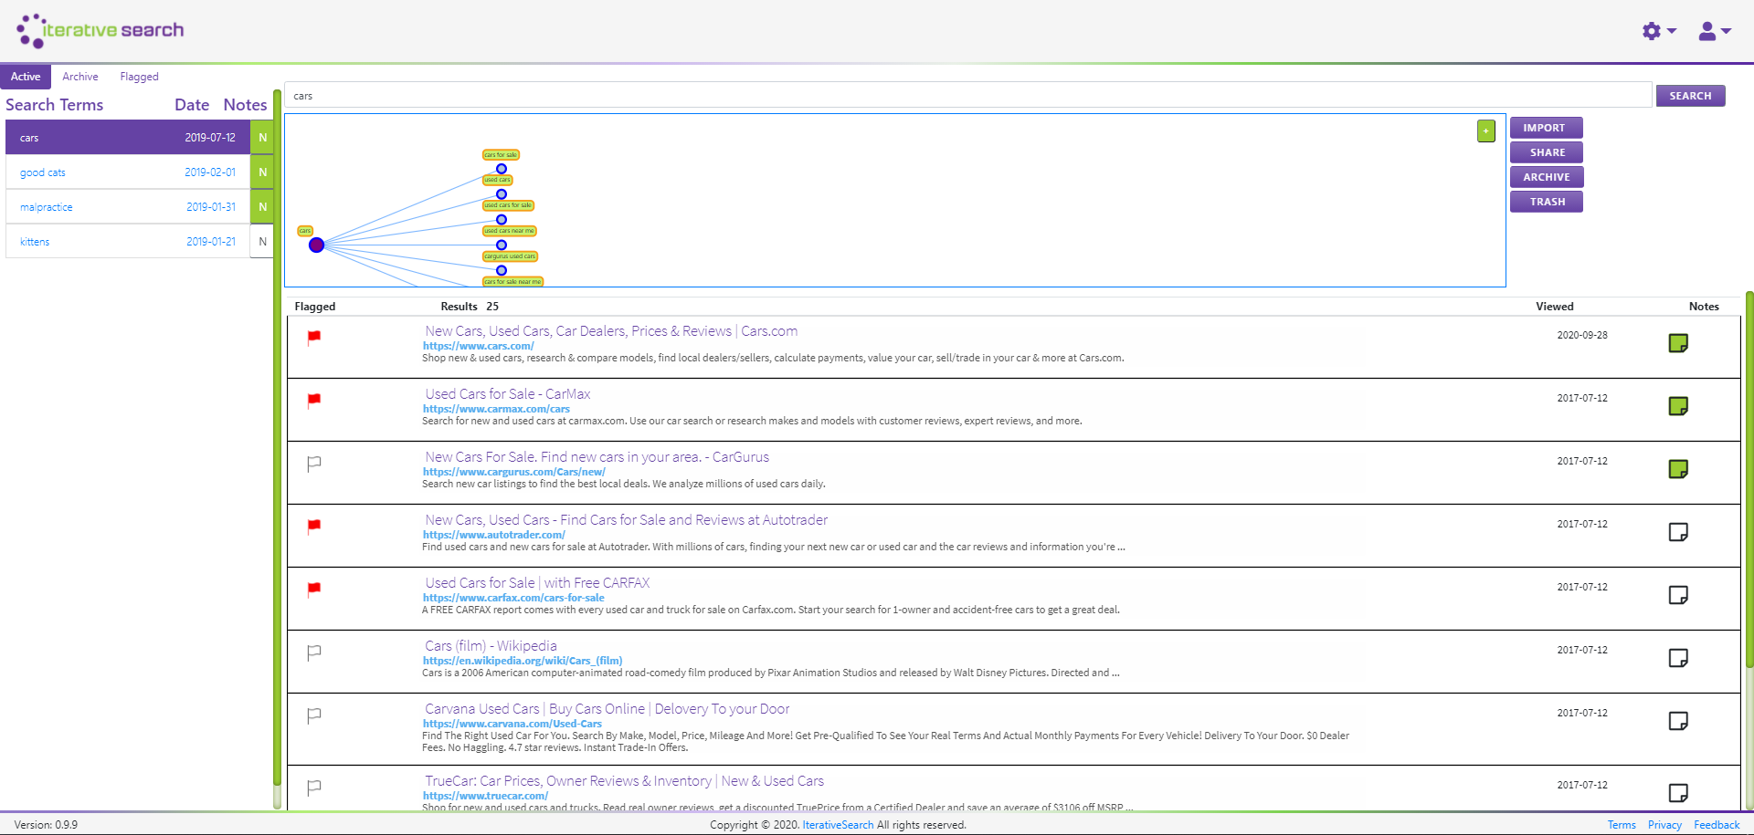Switch to the Active tab
This screenshot has width=1754, height=835.
pyautogui.click(x=26, y=77)
